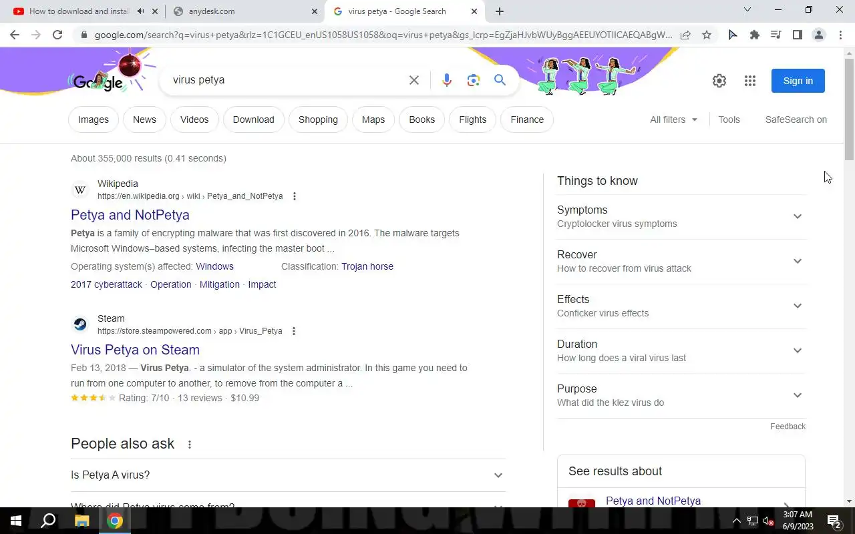Image resolution: width=855 pixels, height=534 pixels.
Task: Open SafeSearch on setting
Action: 796,119
